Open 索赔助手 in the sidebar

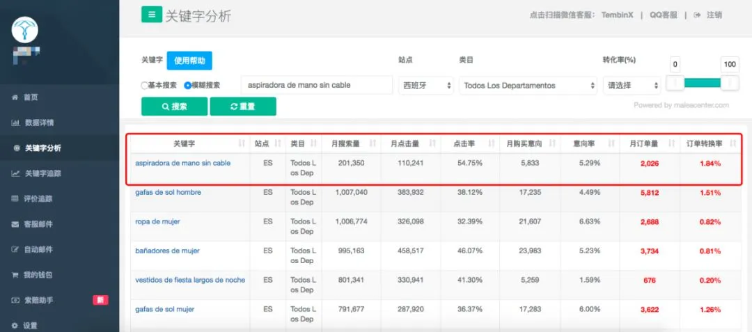39,301
